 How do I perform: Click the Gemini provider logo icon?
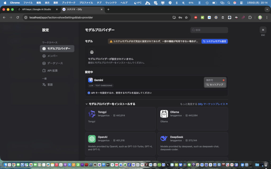pos(91,80)
